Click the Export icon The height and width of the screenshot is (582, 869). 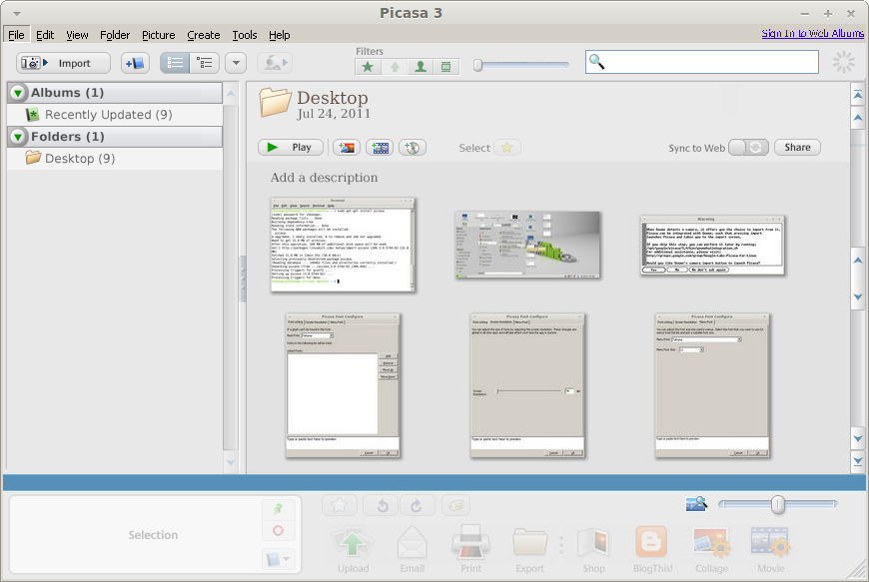(x=529, y=549)
